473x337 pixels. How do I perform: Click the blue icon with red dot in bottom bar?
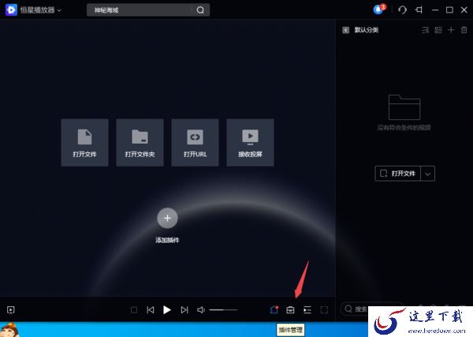(x=274, y=309)
